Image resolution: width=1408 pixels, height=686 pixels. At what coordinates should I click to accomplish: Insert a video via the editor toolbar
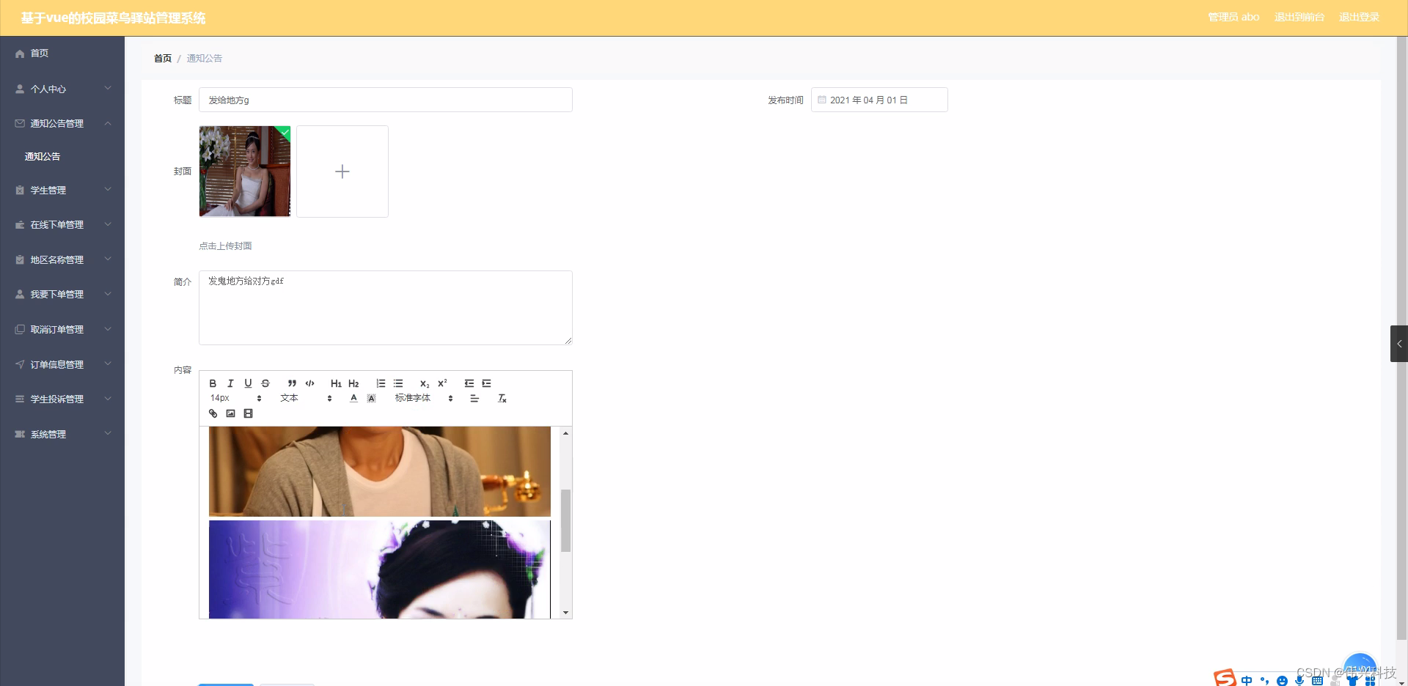249,413
